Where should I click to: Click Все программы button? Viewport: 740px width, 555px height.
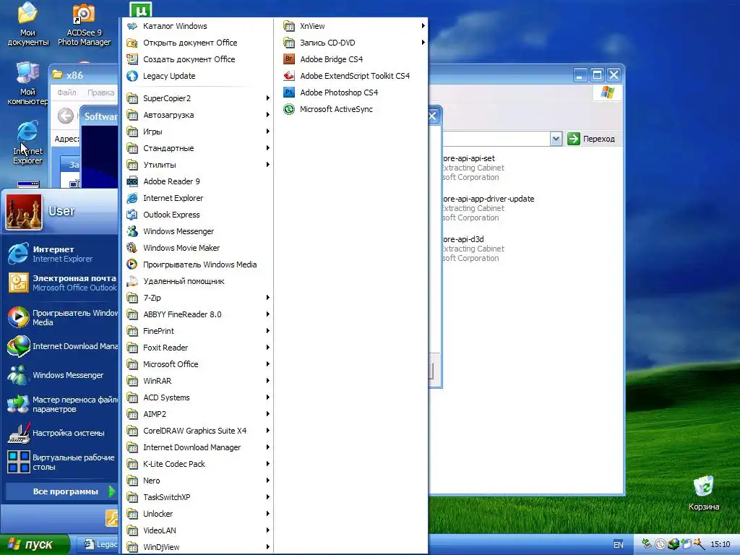point(61,491)
